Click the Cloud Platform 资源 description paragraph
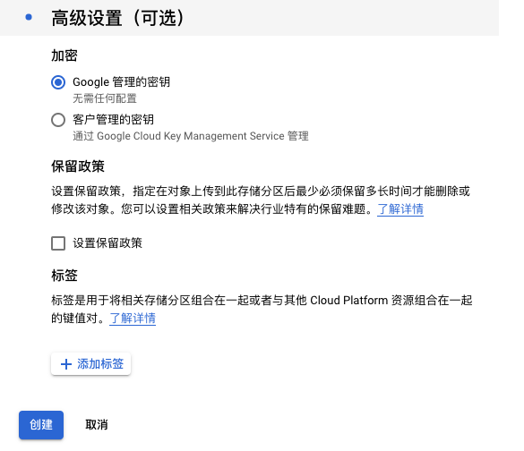This screenshot has height=451, width=524. coord(262,309)
